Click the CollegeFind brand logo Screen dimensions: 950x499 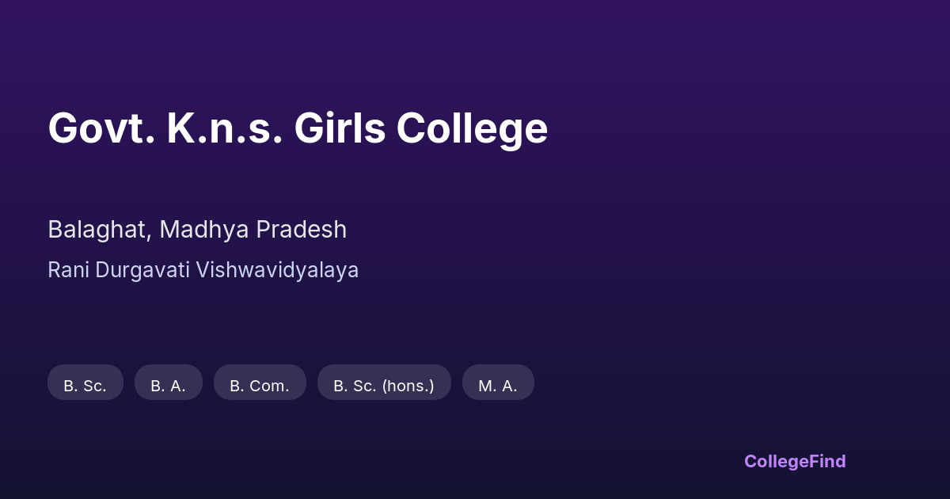pos(795,461)
